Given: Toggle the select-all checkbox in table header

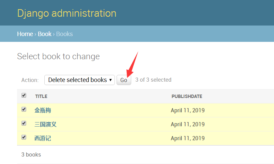Looking at the screenshot, I should pyautogui.click(x=24, y=96).
